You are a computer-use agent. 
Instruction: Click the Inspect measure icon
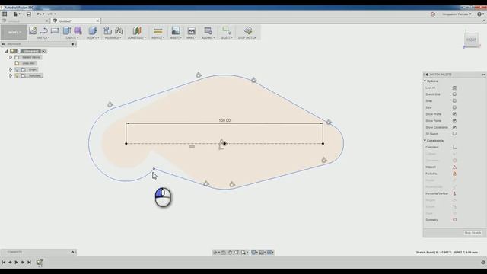(158, 30)
